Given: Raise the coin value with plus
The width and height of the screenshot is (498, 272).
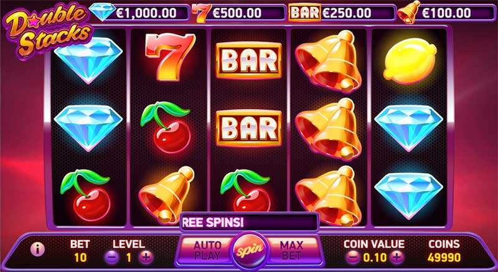Looking at the screenshot, I should (x=397, y=257).
